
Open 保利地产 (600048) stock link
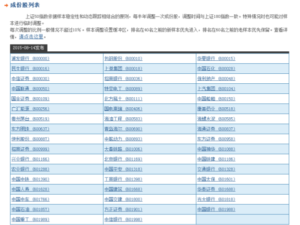click(216, 79)
